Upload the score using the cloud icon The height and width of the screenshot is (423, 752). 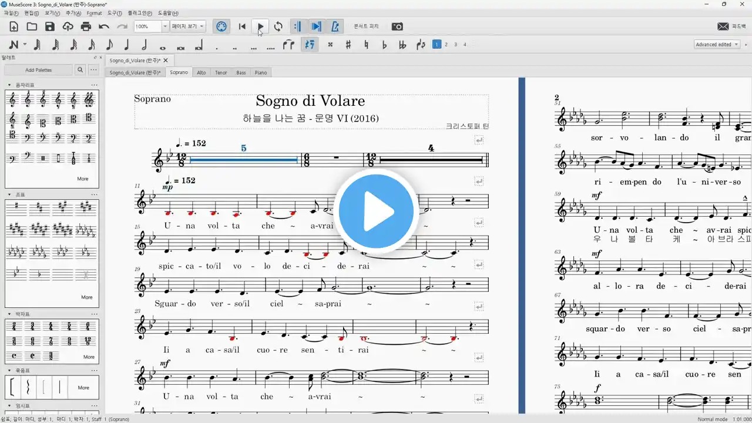68,26
